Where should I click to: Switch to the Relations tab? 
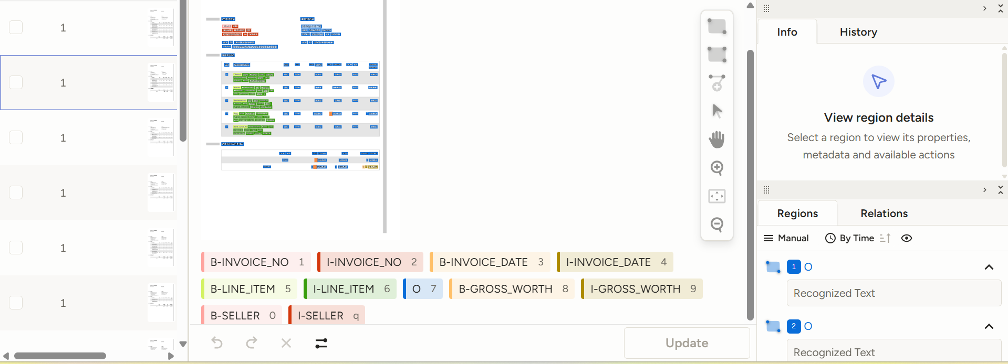coord(884,213)
